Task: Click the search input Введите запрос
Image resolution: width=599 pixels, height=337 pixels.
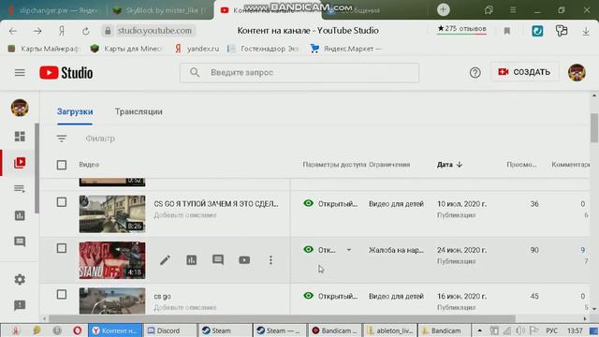Action: 299,73
